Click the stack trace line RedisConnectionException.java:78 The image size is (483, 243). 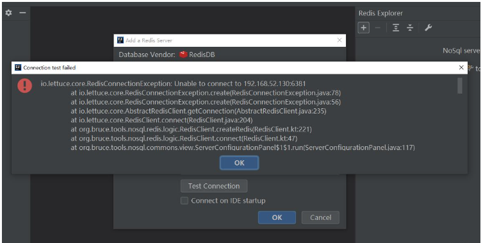click(206, 93)
